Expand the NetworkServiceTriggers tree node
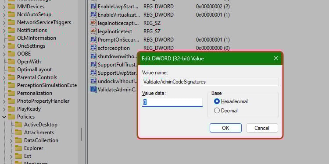The width and height of the screenshot is (329, 164). pyautogui.click(x=4, y=22)
